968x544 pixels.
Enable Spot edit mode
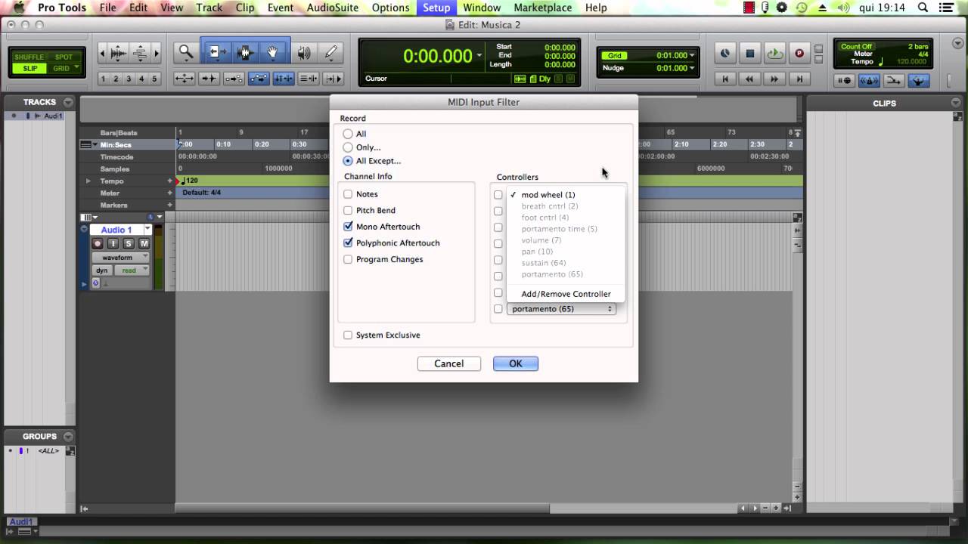(x=64, y=57)
